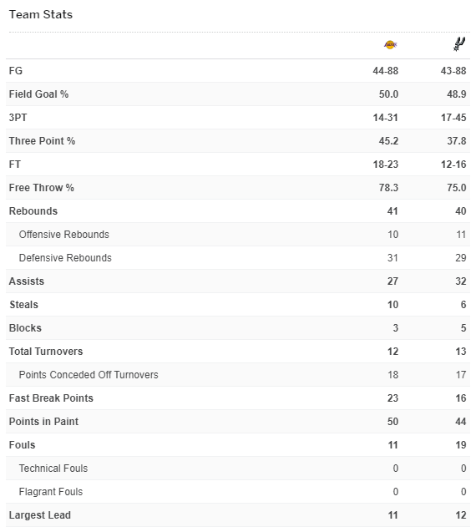Screen dimensions: 476x532
Task: Click the Lakers 3PT value 14-31
Action: coord(386,118)
